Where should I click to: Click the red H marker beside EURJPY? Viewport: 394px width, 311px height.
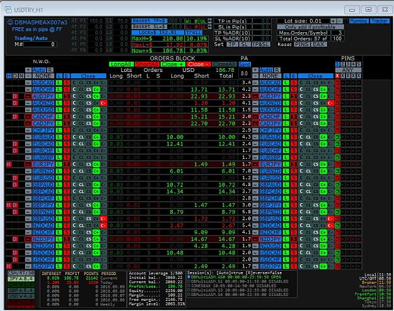pos(9,164)
